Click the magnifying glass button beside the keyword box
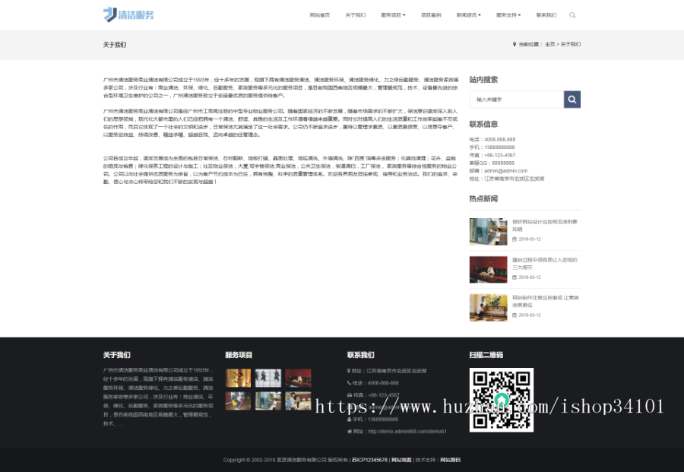The width and height of the screenshot is (684, 472). click(x=572, y=98)
